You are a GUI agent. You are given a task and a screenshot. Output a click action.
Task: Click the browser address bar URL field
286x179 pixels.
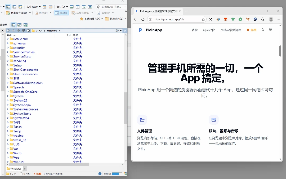(x=177, y=19)
